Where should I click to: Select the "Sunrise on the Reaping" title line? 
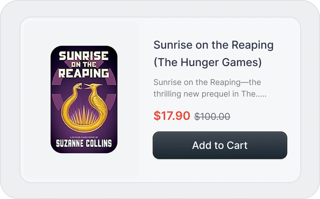[213, 45]
